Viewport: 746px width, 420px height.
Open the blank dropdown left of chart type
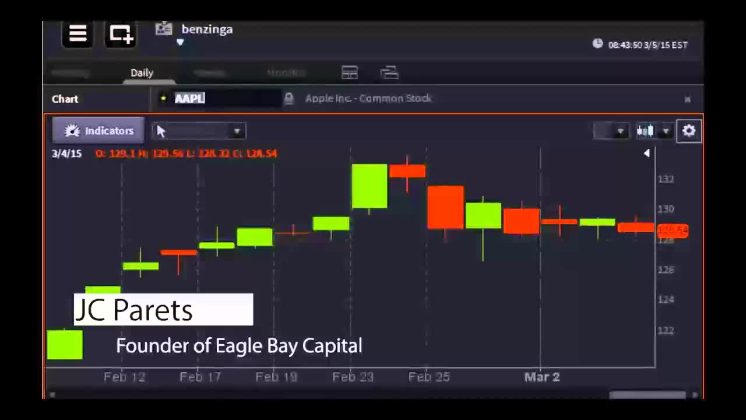tap(611, 131)
